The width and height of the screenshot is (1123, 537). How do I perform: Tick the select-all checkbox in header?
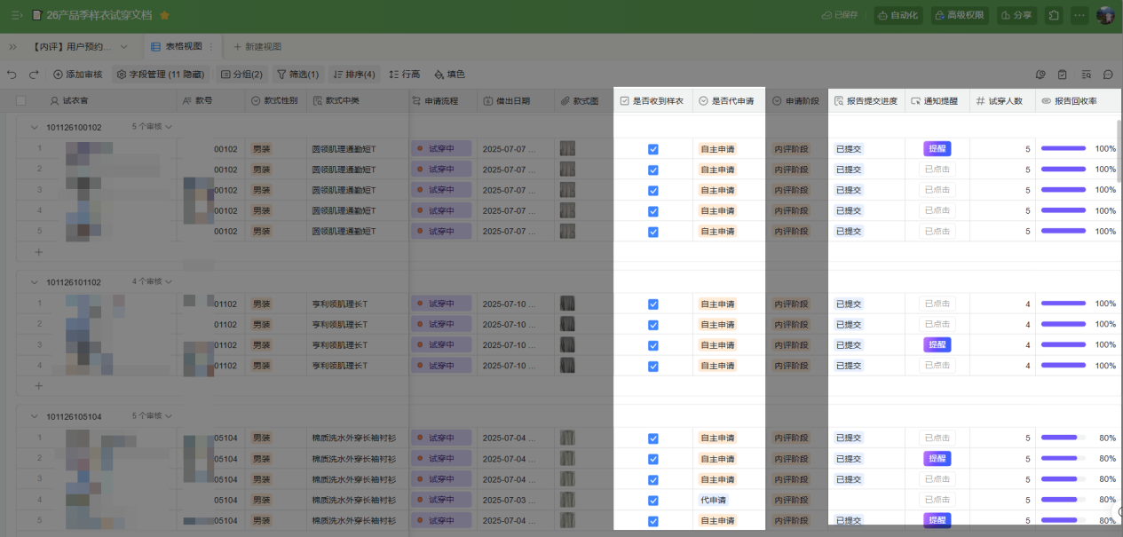point(21,101)
